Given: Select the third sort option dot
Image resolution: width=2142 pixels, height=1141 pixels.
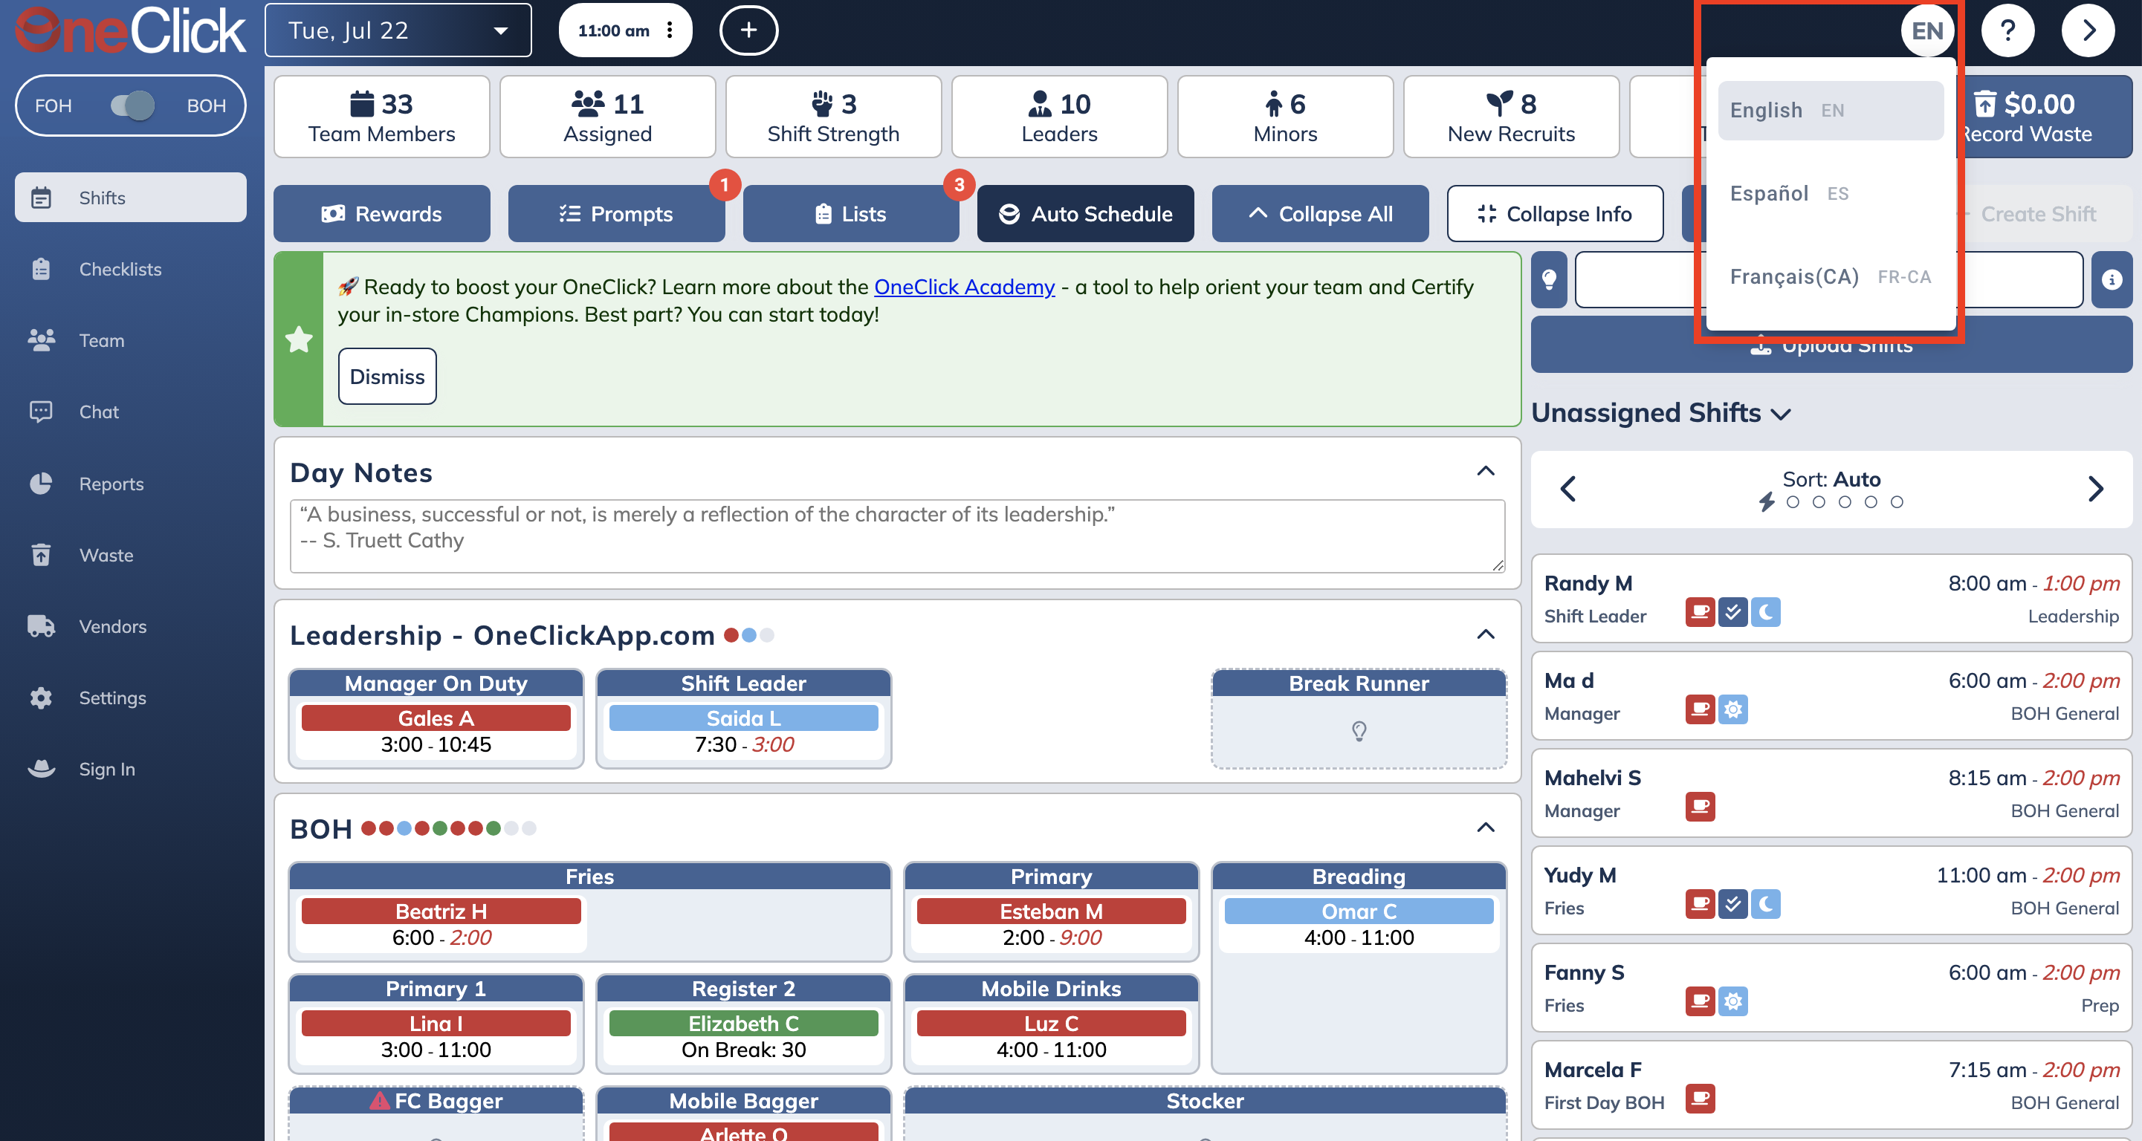Looking at the screenshot, I should coord(1844,502).
